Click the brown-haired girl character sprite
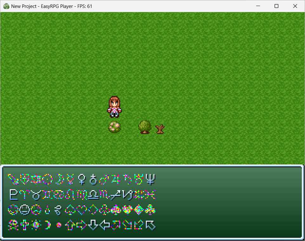 [x=114, y=107]
